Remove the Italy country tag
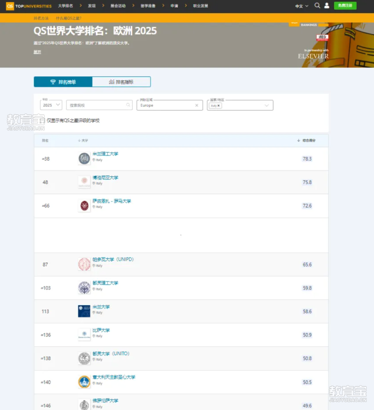 [219, 106]
